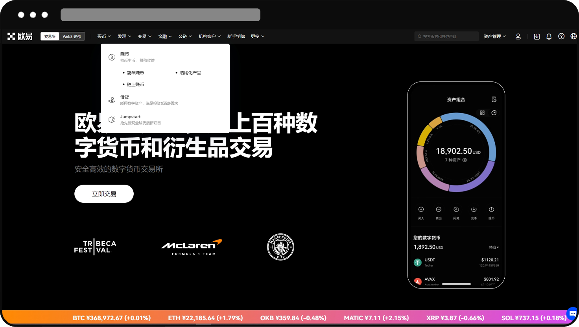Open the 新手学院 menu item

(x=236, y=36)
